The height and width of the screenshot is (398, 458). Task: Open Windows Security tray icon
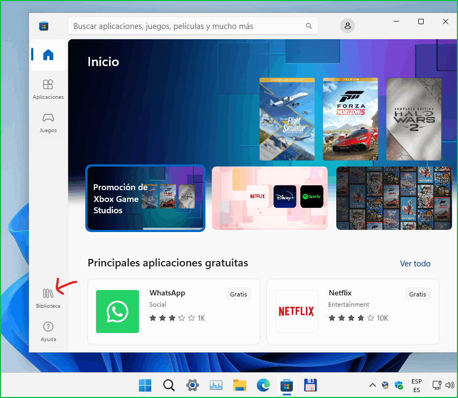click(x=398, y=385)
